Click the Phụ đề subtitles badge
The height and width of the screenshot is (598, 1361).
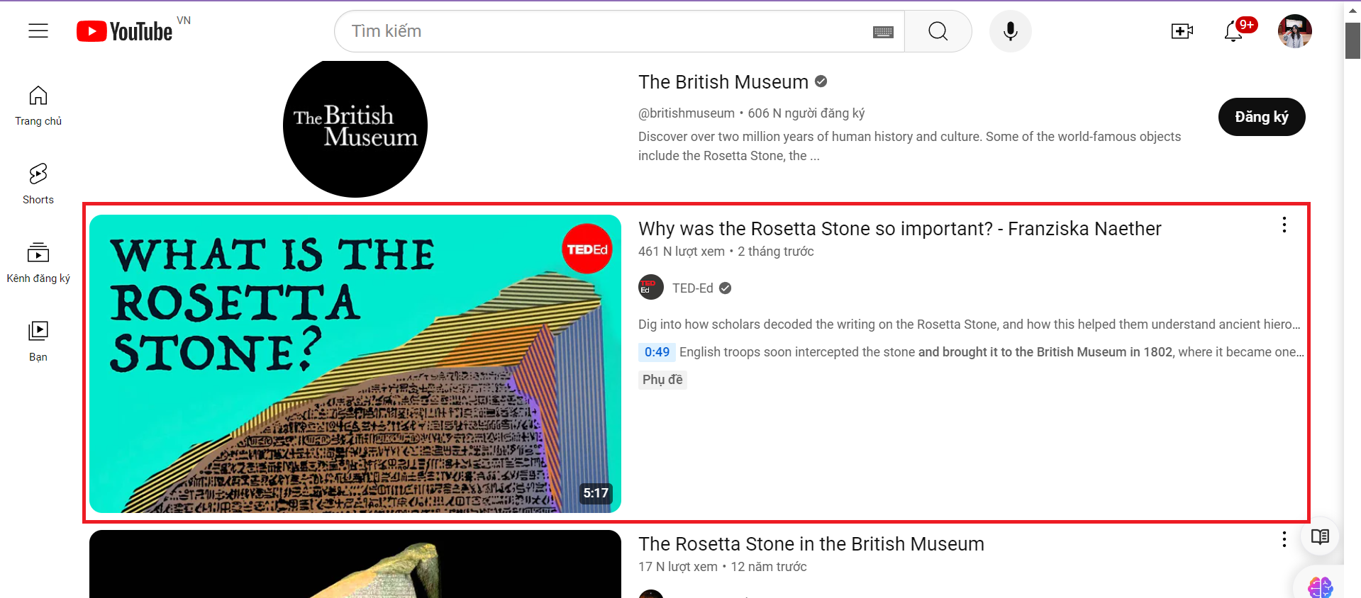click(x=662, y=380)
